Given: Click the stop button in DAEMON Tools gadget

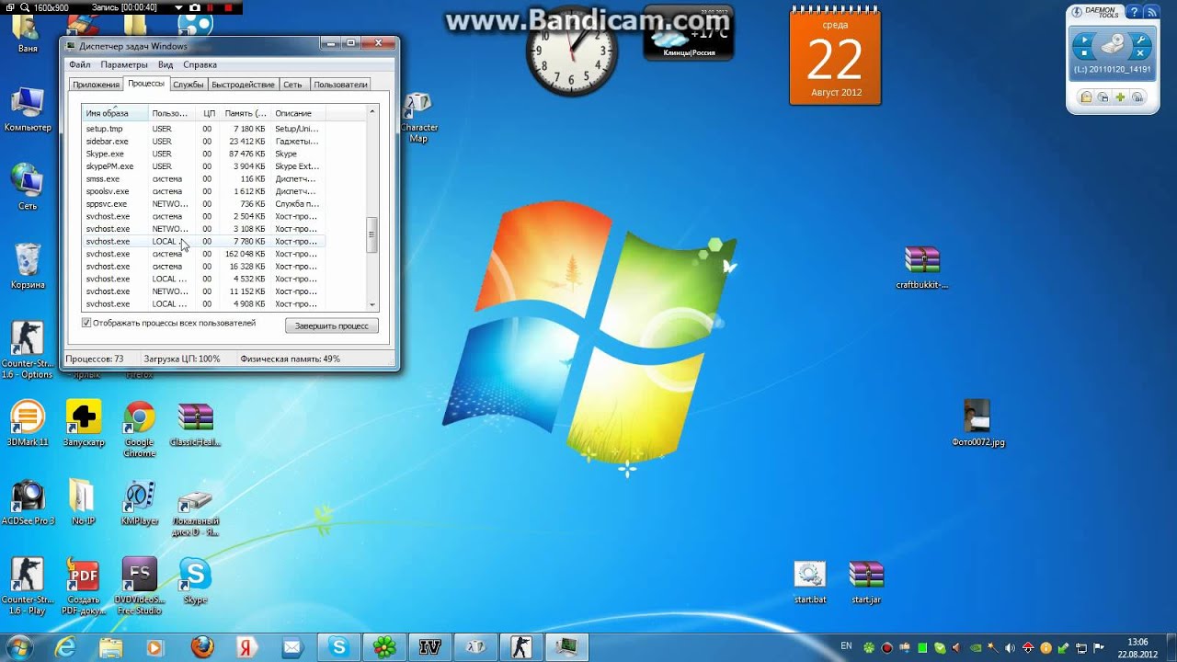Looking at the screenshot, I should 1085,53.
